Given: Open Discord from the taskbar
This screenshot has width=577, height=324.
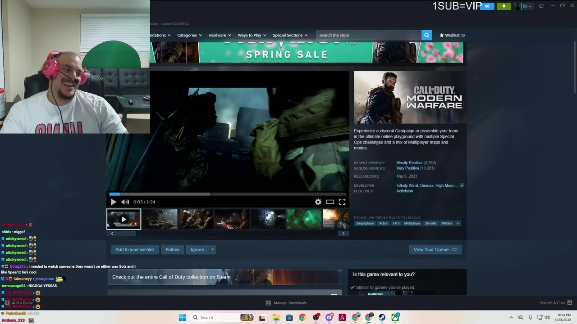Looking at the screenshot, I should pos(329,317).
